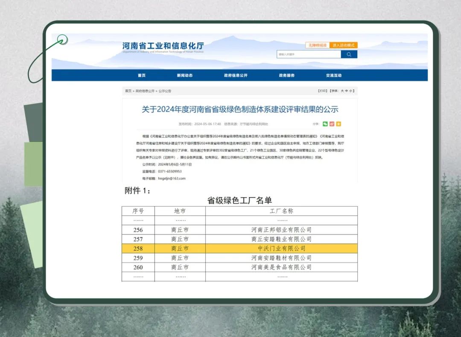Click the 打印 print link
This screenshot has width=461, height=337.
pos(323,91)
